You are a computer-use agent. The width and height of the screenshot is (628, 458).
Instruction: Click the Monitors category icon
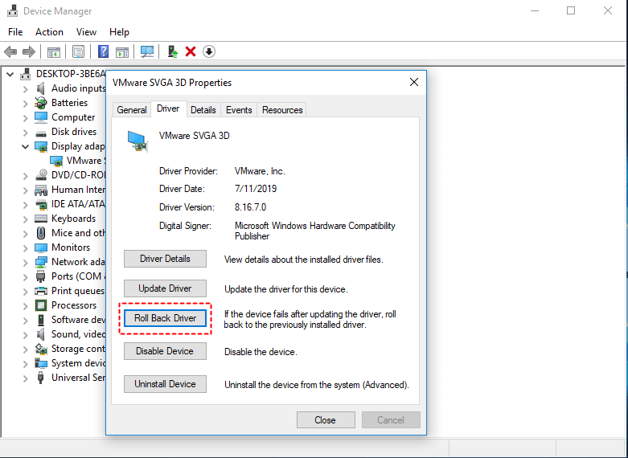pyautogui.click(x=41, y=247)
